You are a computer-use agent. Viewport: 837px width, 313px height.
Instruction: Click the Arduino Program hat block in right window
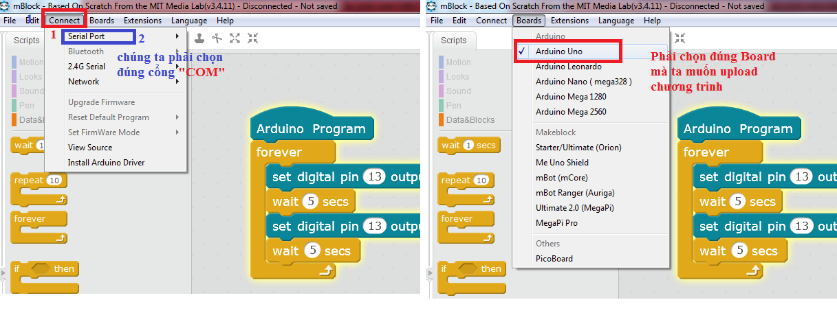[738, 128]
